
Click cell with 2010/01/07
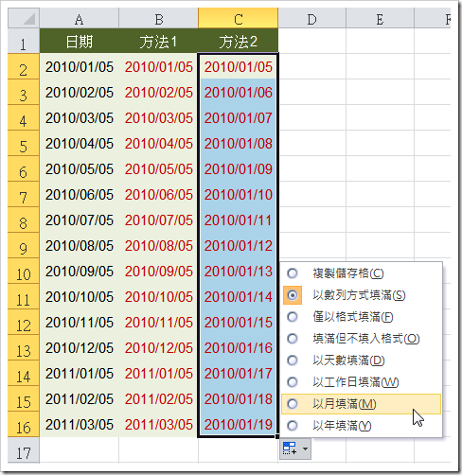(239, 117)
